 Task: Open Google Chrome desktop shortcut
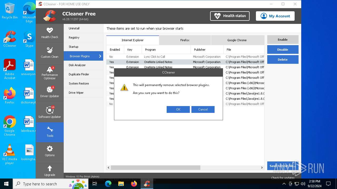[x=10, y=126]
